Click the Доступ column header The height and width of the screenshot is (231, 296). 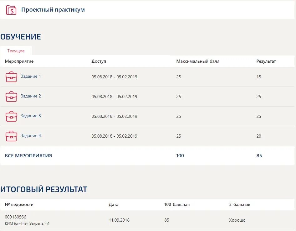point(99,61)
